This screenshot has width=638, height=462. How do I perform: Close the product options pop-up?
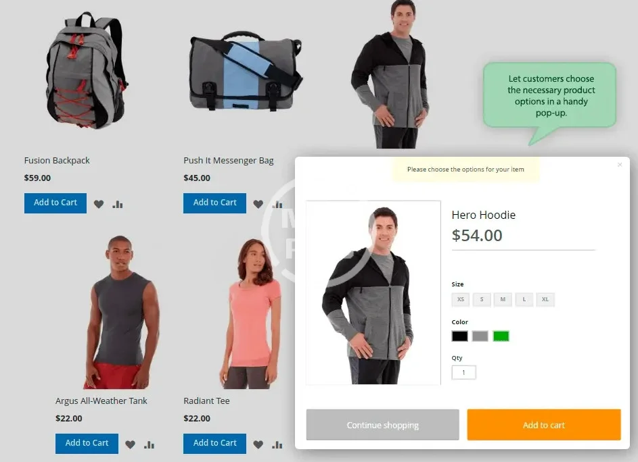click(x=619, y=165)
